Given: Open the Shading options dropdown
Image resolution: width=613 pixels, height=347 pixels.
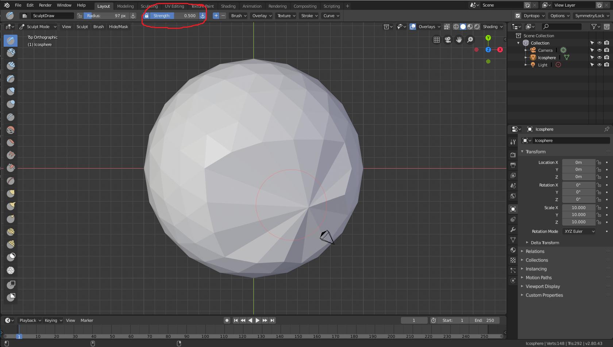Looking at the screenshot, I should (x=493, y=27).
